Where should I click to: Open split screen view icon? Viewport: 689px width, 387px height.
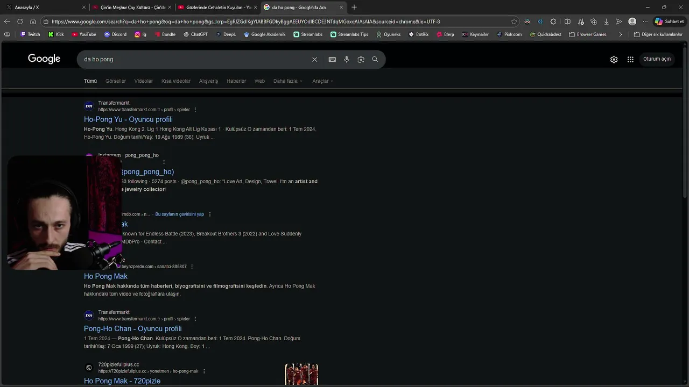pyautogui.click(x=567, y=21)
